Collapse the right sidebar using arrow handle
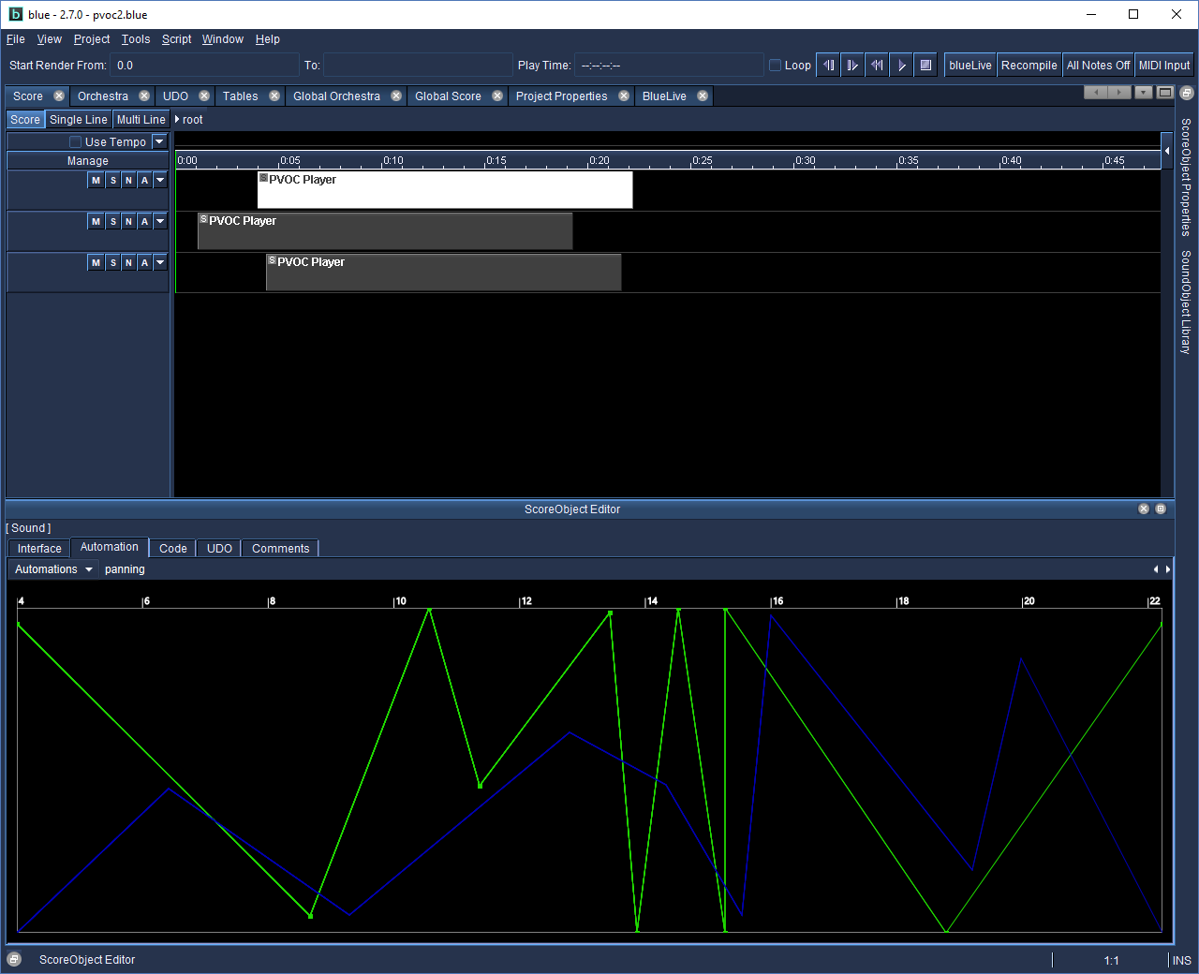This screenshot has height=974, width=1199. pos(1167,151)
